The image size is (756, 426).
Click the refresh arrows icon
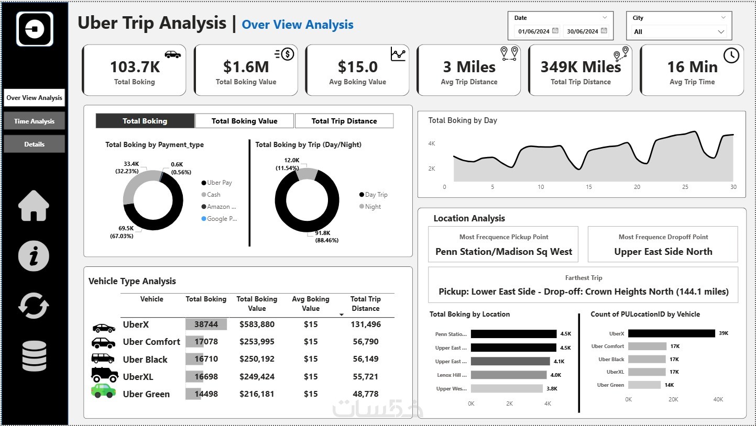click(34, 305)
